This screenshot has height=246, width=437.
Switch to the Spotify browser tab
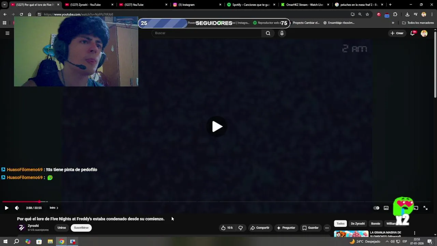click(251, 5)
